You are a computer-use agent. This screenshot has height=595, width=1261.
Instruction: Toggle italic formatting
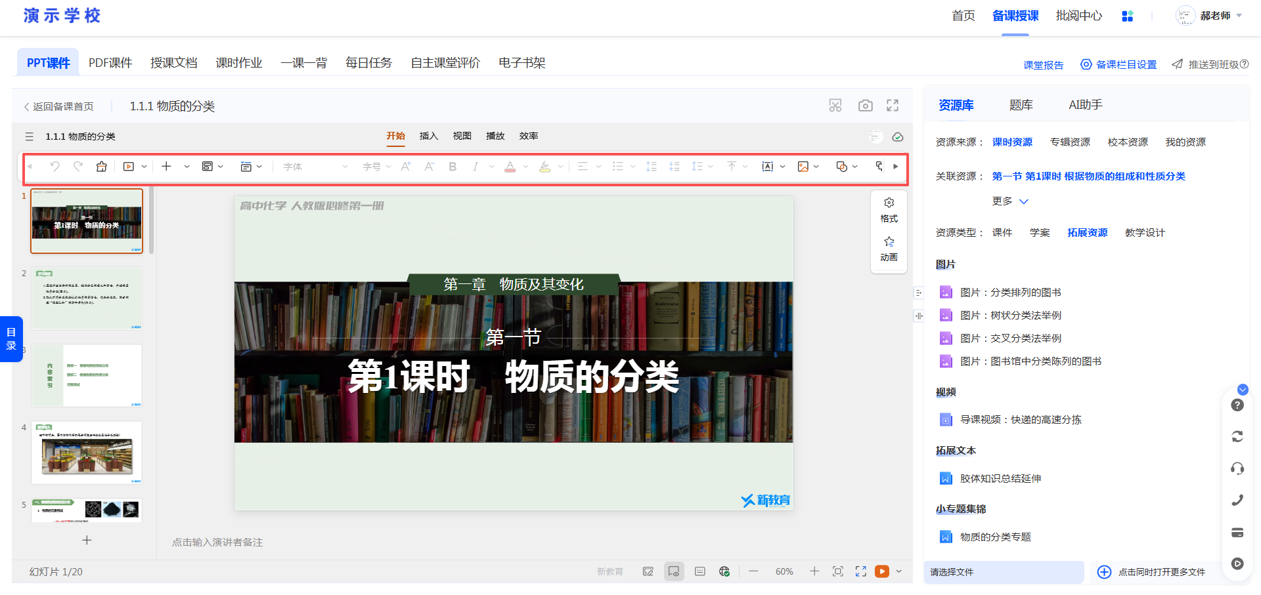(475, 167)
